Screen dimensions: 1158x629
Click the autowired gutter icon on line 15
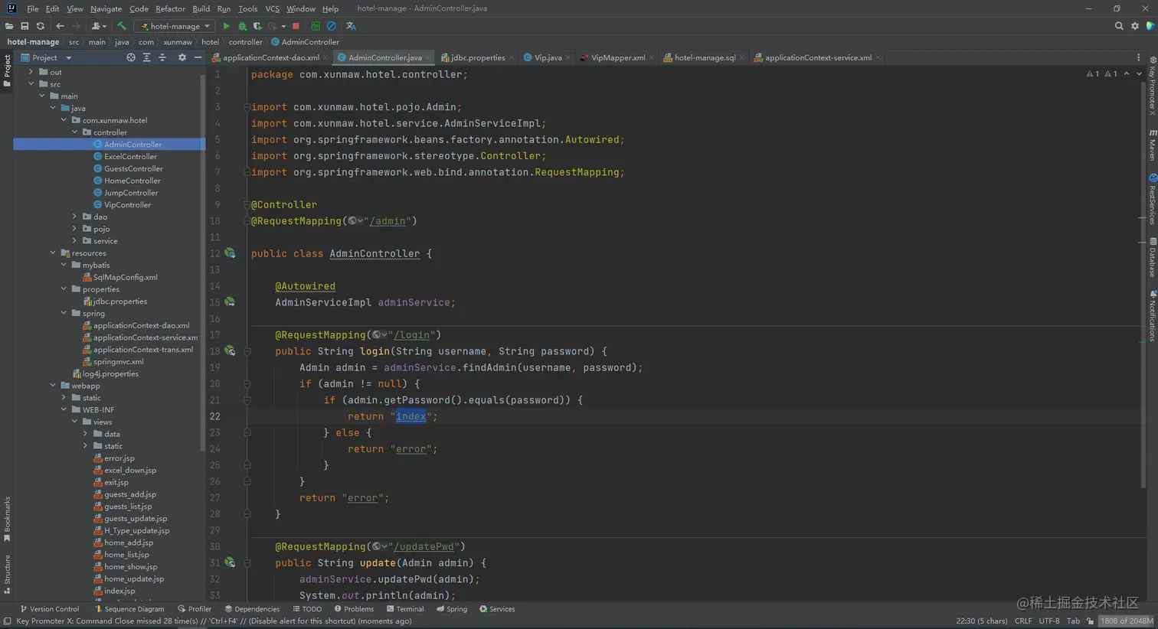(x=230, y=302)
